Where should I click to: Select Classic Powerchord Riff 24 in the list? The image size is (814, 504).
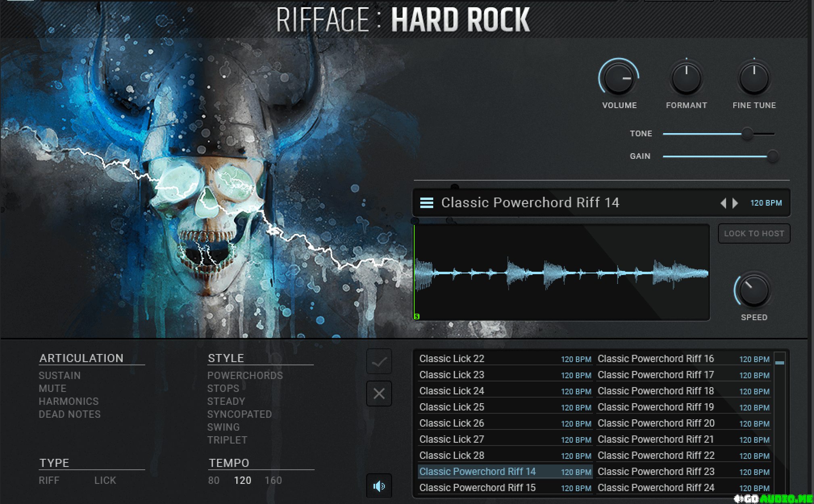click(x=684, y=487)
